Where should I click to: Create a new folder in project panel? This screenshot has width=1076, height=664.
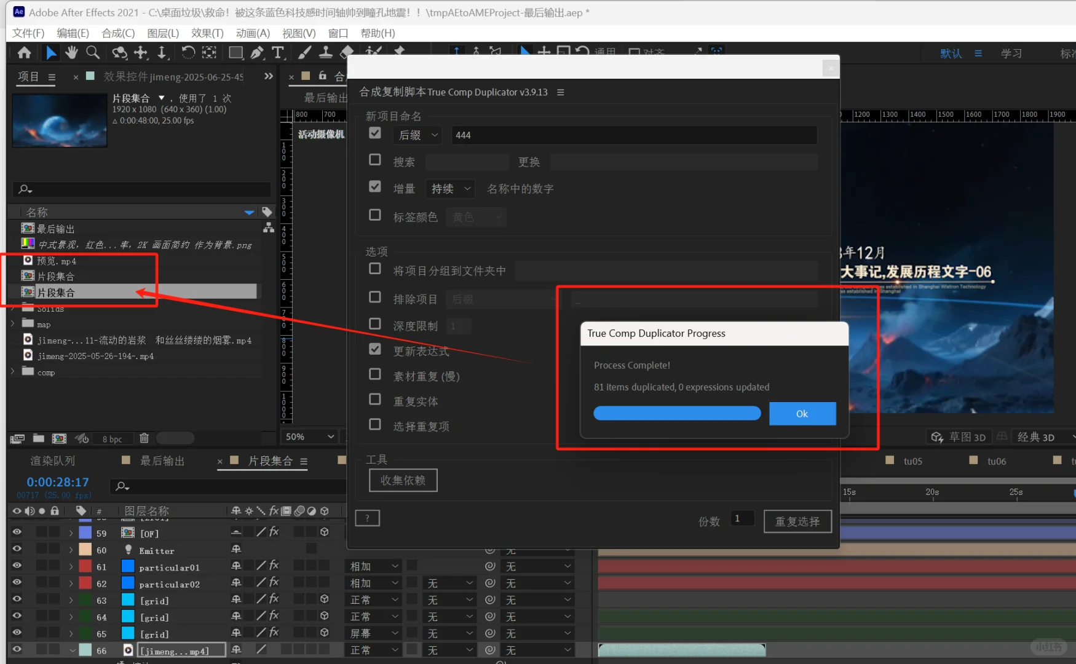(38, 438)
